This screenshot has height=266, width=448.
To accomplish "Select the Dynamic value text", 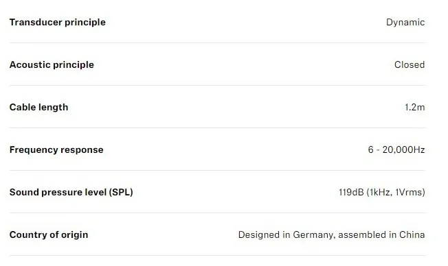I will click(405, 22).
